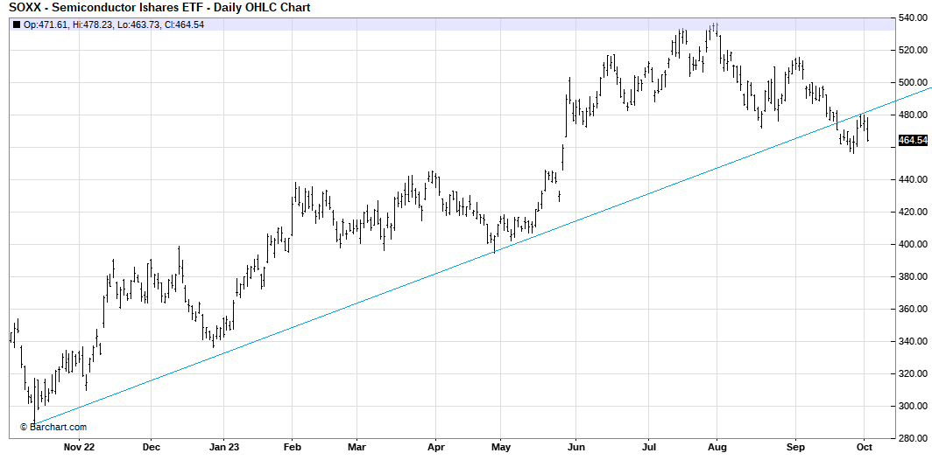Click the Aug date axis label
This screenshot has width=932, height=474.
[x=717, y=447]
